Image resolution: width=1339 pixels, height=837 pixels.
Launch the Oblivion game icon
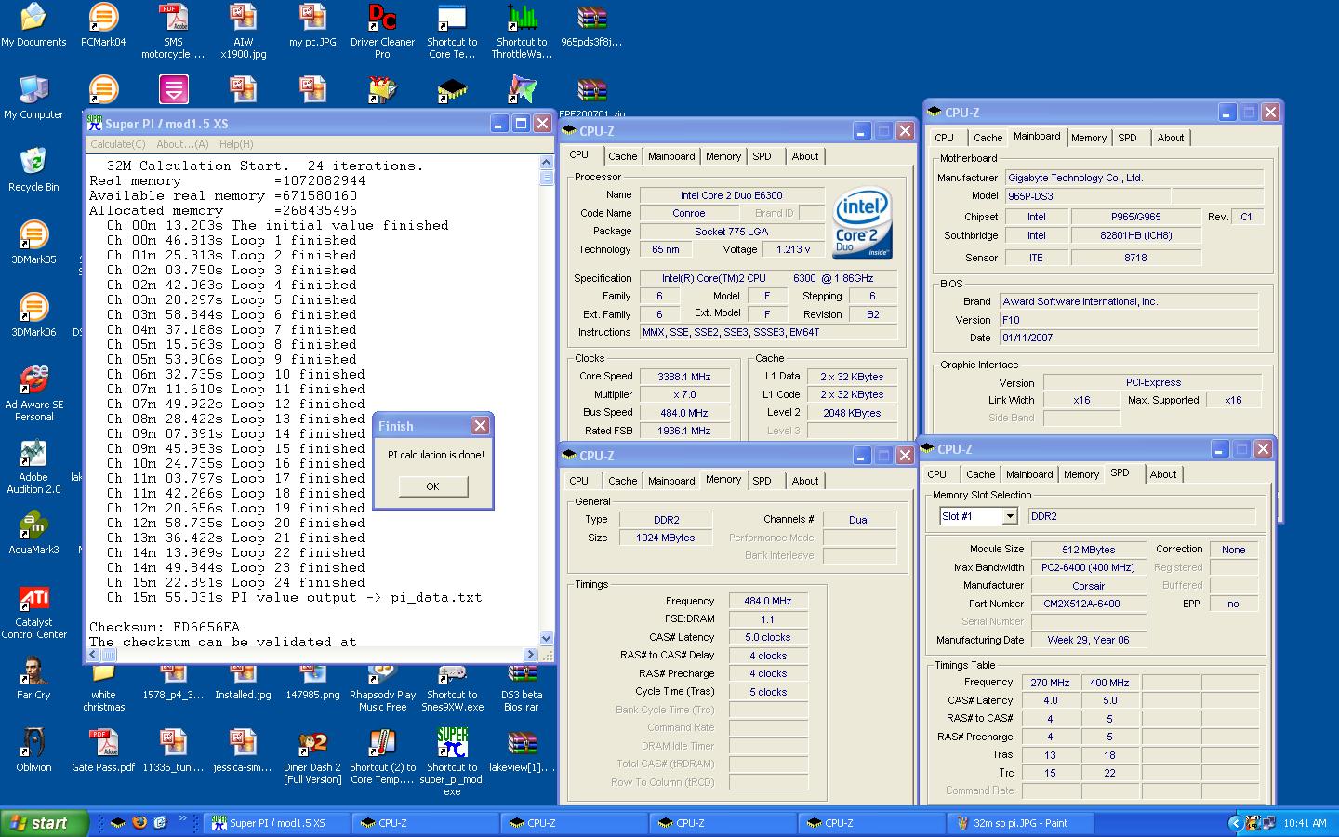[33, 751]
